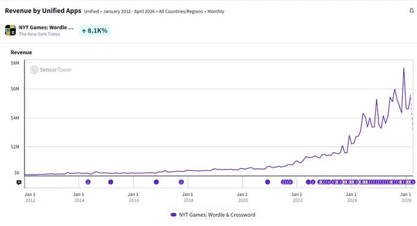417x226 pixels.
Task: Open The New York Times publisher link
Action: [x=39, y=34]
